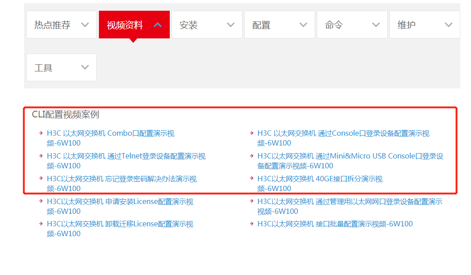Select the 维护 tab label
This screenshot has height=275, width=471.
click(x=407, y=25)
